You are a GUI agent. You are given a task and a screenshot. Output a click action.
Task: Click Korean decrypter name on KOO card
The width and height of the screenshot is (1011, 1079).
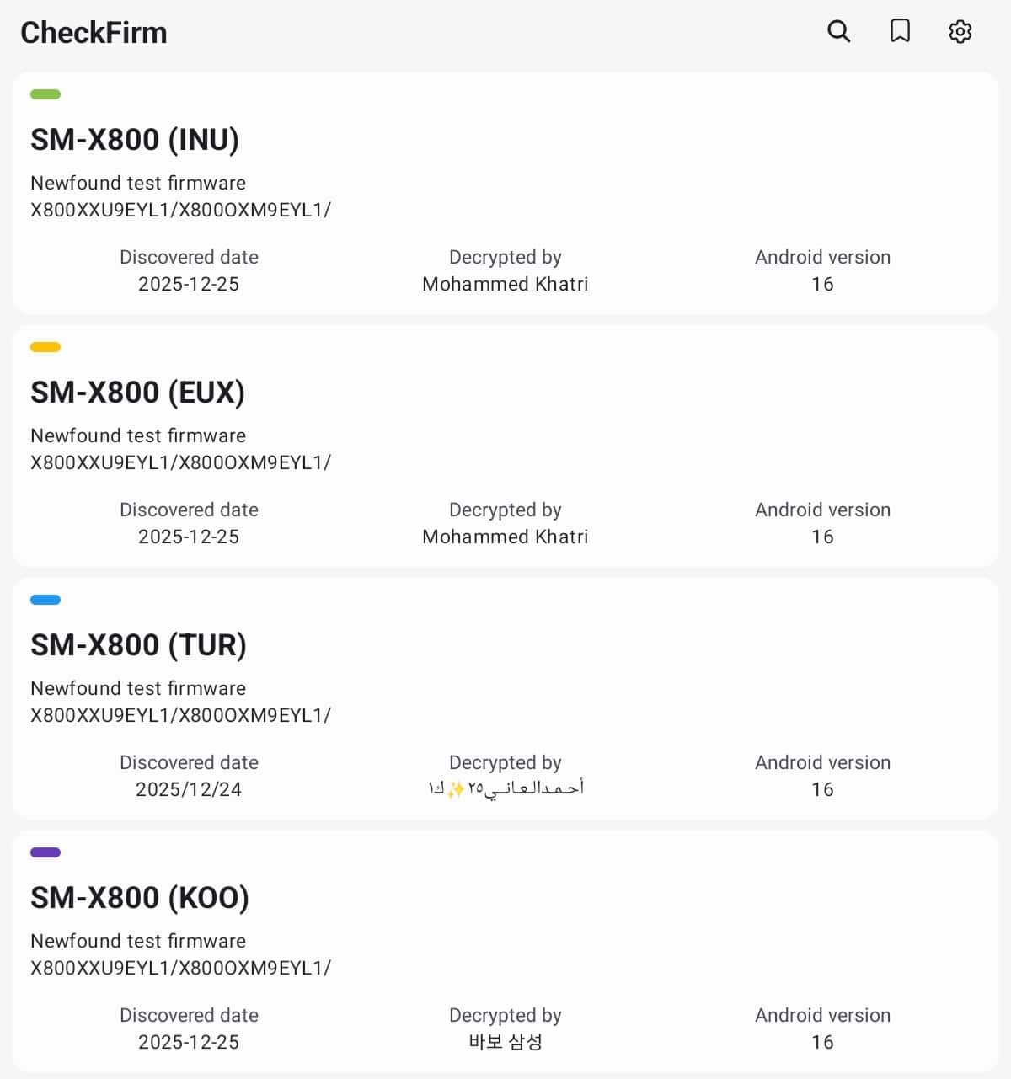(x=505, y=1042)
